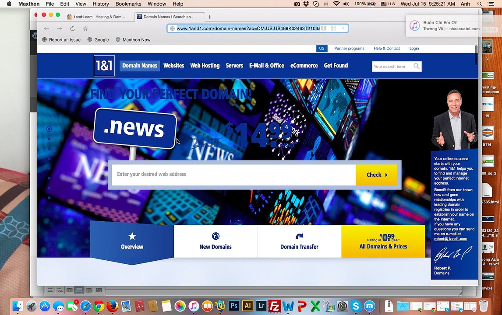Click the desired web address input field
The height and width of the screenshot is (315, 502).
(234, 175)
